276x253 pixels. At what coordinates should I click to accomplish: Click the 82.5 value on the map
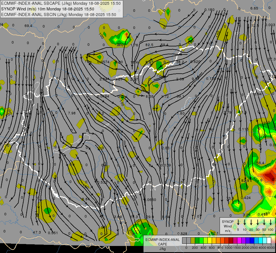(x=149, y=45)
